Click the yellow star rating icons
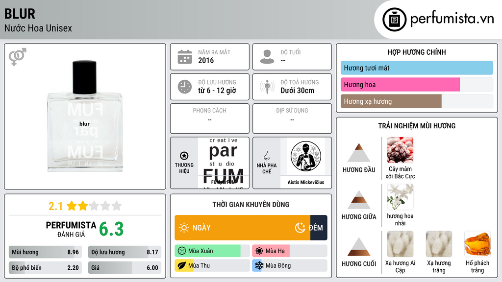 (94, 206)
